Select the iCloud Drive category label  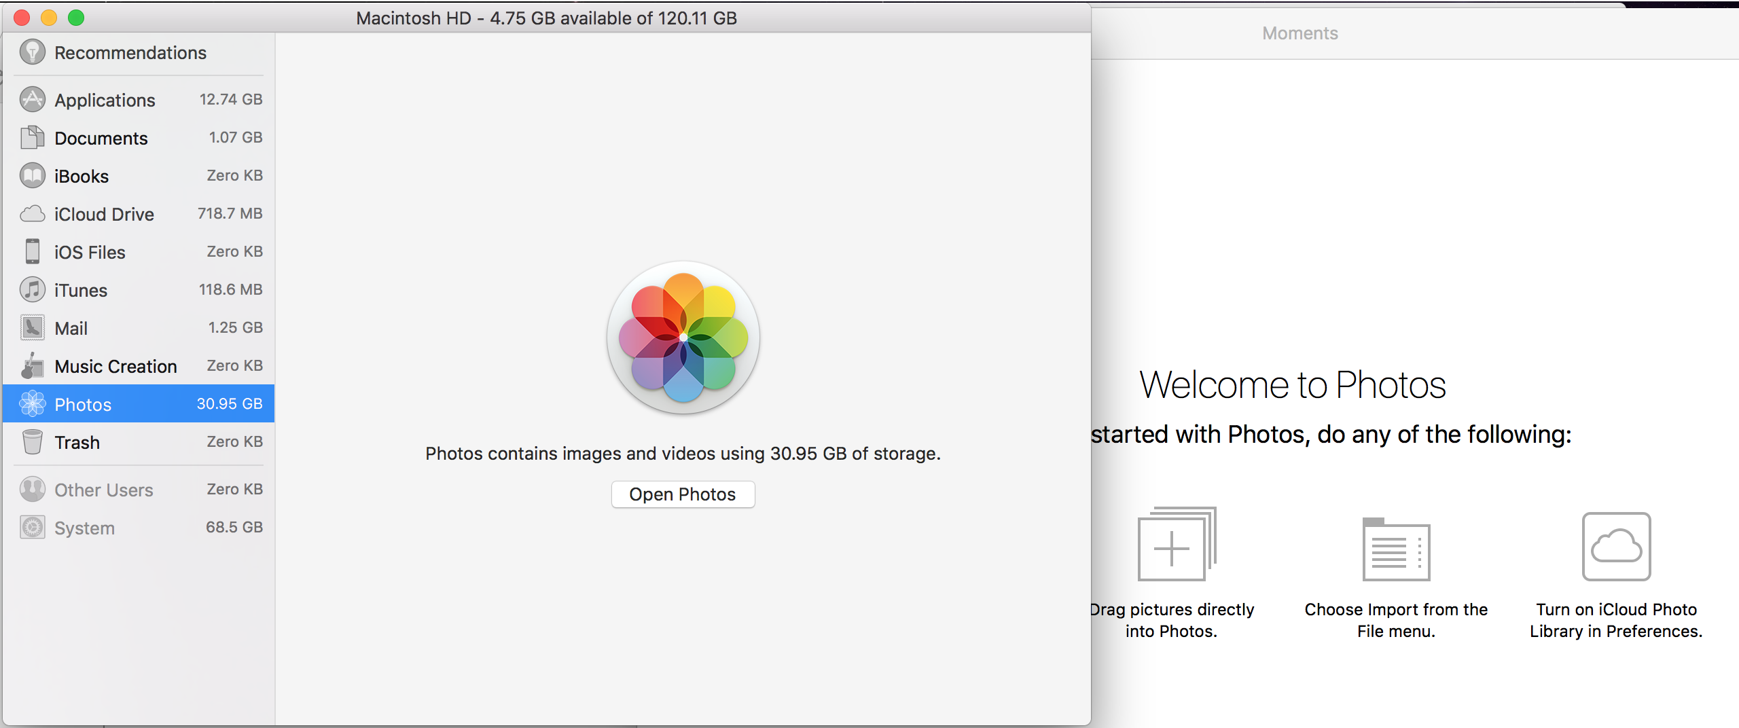(x=105, y=215)
